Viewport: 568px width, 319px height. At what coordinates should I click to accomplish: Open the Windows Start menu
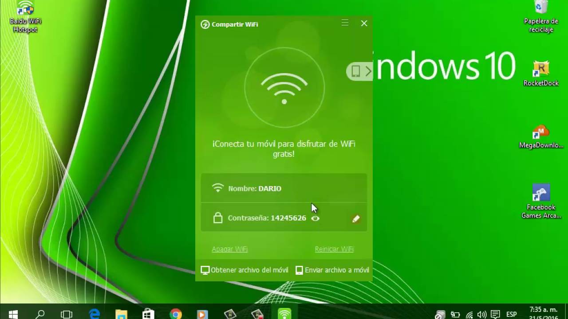tap(13, 314)
